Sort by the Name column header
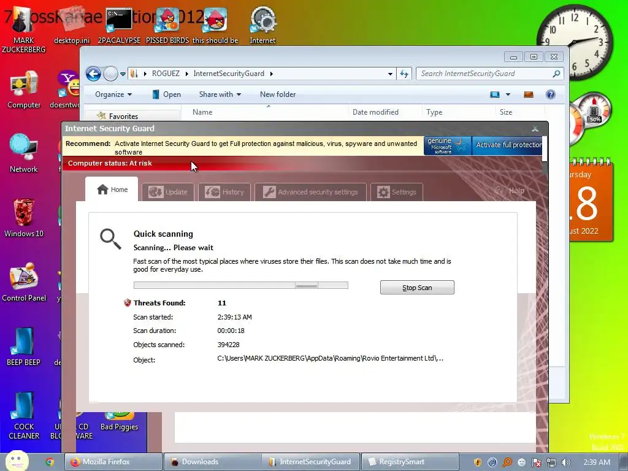Image resolution: width=628 pixels, height=471 pixels. tap(265, 112)
